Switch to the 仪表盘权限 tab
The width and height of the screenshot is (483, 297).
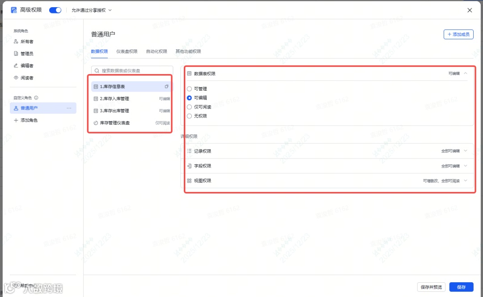click(127, 51)
